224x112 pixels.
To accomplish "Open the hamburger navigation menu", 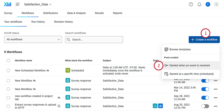I will (x=18, y=4).
